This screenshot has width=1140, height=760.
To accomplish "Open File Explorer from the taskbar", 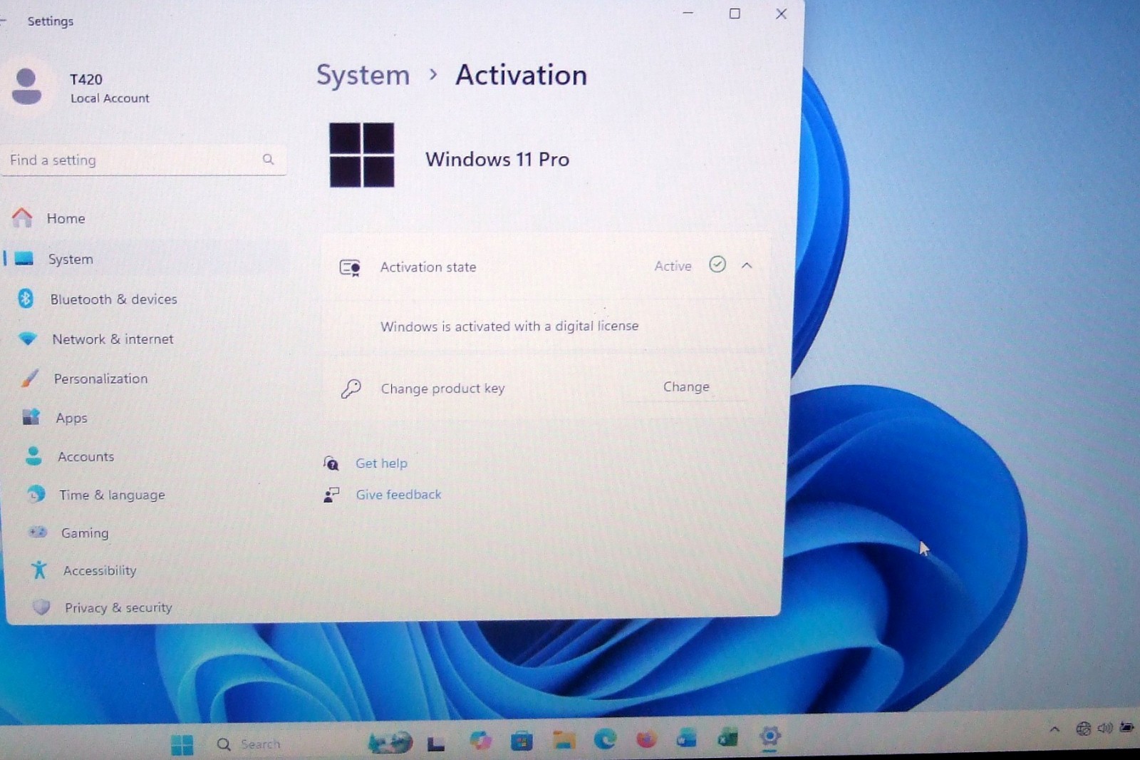I will coord(564,740).
